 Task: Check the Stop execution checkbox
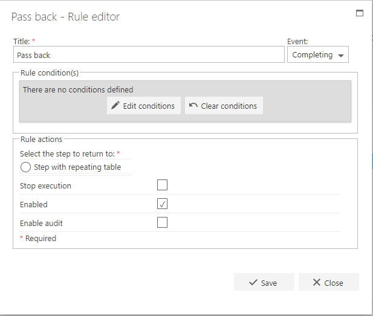[162, 185]
